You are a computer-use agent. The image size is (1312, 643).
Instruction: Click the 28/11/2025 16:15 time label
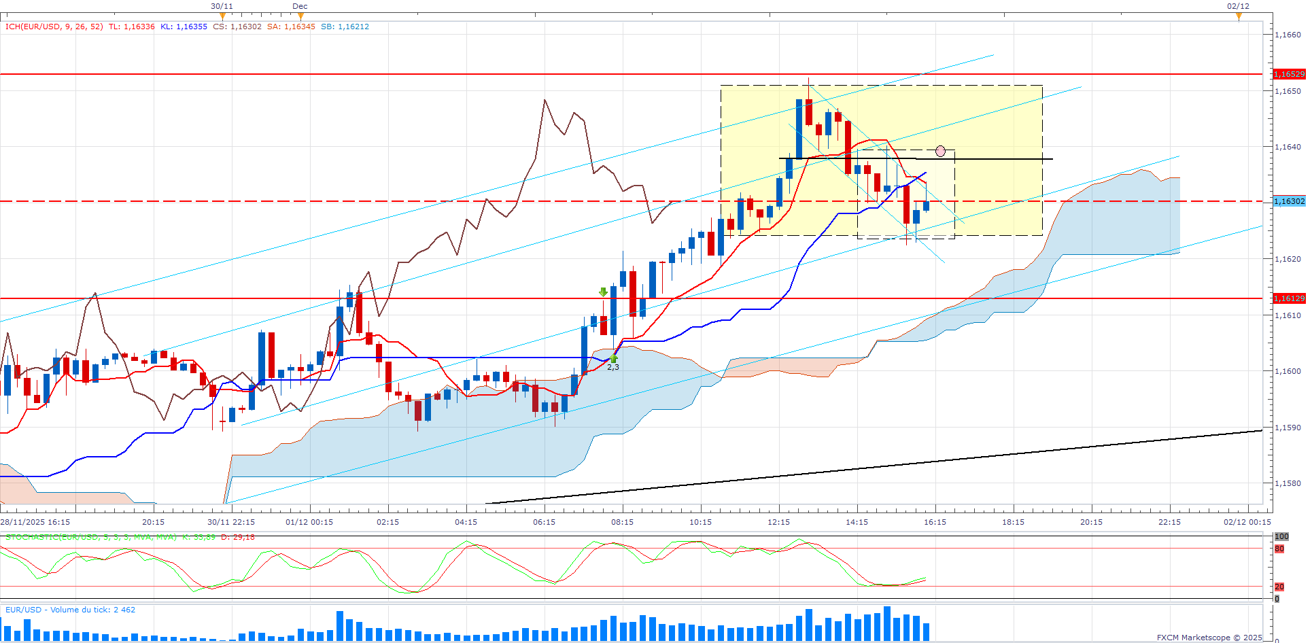[35, 522]
